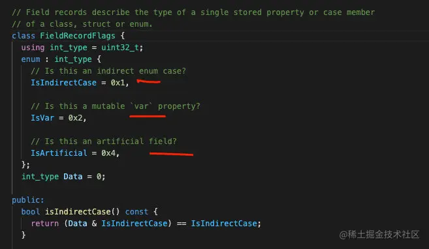This screenshot has height=249, width=429.
Task: Click the 'public:' access specifier
Action: point(28,200)
